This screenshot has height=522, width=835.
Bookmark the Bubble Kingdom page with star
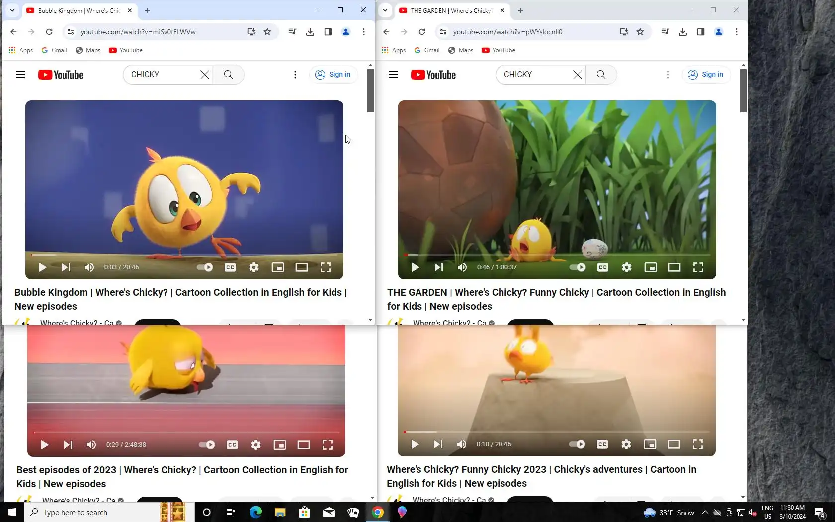pos(267,32)
